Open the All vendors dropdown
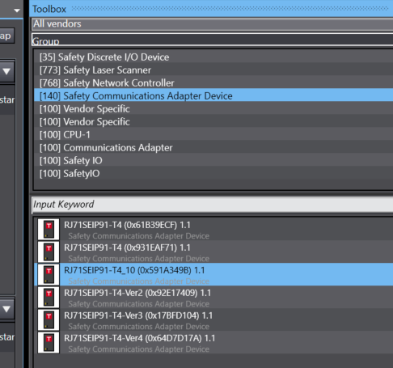This screenshot has width=393, height=368. (x=212, y=24)
